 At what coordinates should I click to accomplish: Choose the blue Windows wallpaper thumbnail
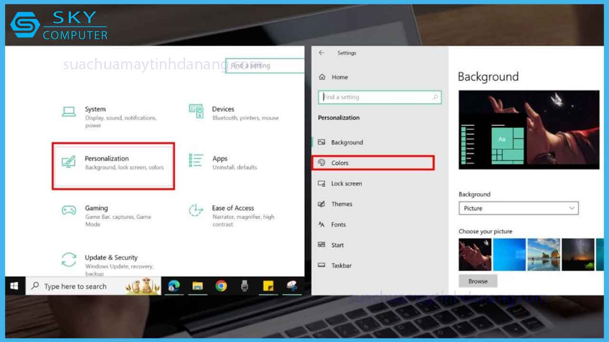(509, 255)
